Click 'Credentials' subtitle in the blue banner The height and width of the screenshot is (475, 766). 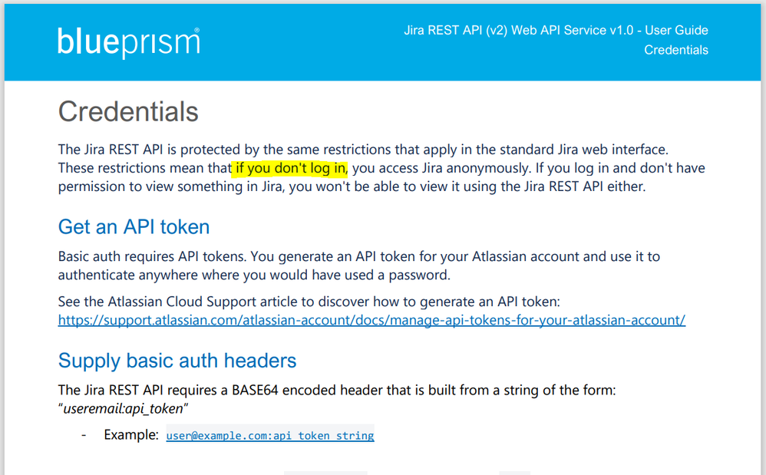click(675, 50)
